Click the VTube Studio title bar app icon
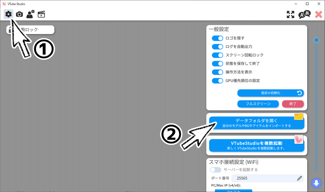Viewport: 325px width, 192px height. point(4,4)
